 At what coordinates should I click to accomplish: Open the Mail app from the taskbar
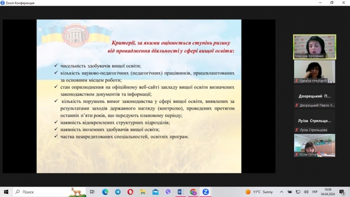click(155, 192)
